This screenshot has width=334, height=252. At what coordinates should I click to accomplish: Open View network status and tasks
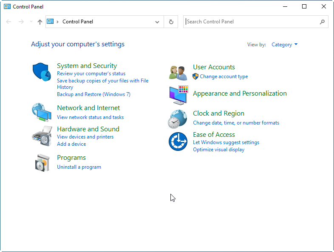90,117
